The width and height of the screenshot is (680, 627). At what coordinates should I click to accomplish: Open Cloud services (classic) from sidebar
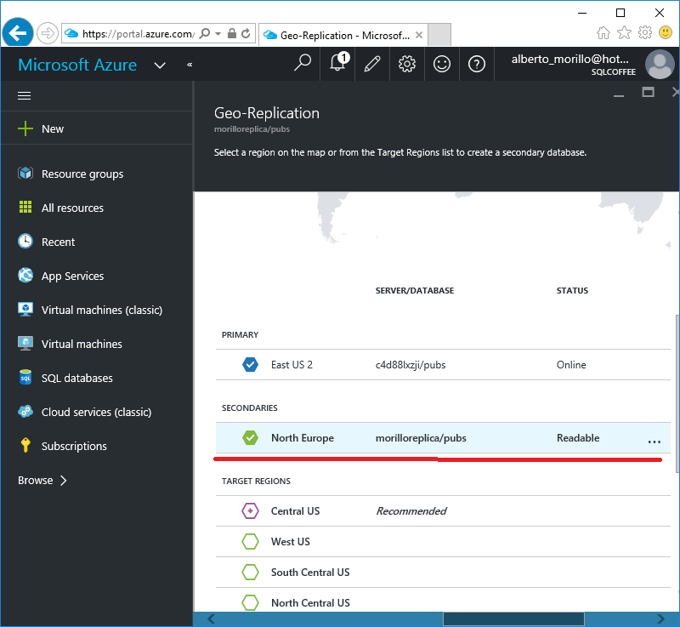(96, 412)
